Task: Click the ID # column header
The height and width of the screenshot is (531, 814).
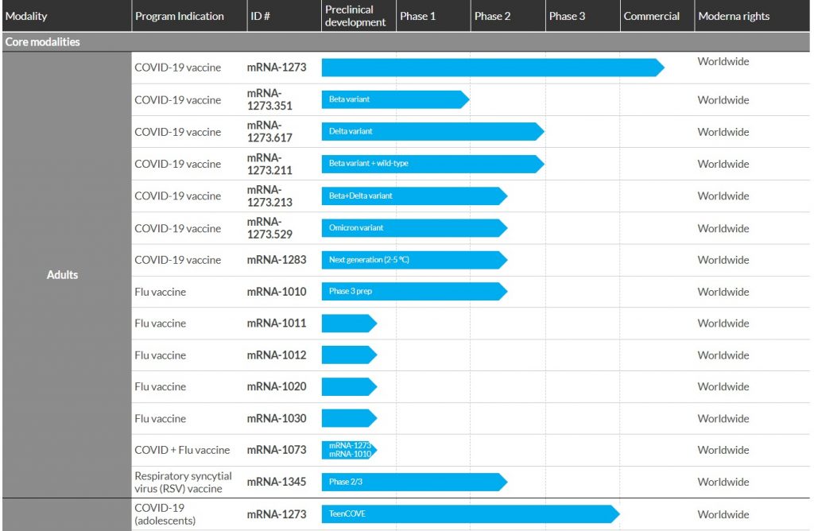Action: 284,16
